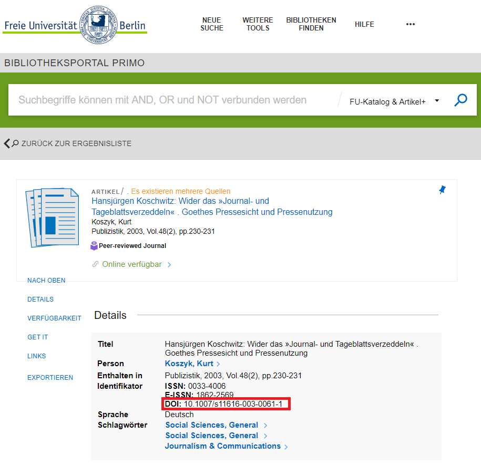481x466 pixels.
Task: Open the Hilfe menu item
Action: click(x=364, y=24)
